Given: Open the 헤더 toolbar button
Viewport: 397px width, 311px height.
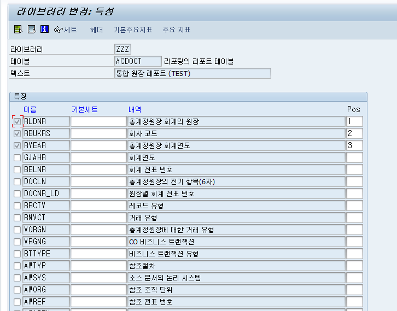Looking at the screenshot, I should pos(96,30).
